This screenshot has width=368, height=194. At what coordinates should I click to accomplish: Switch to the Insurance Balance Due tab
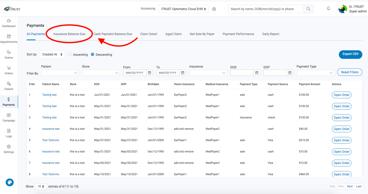point(69,34)
